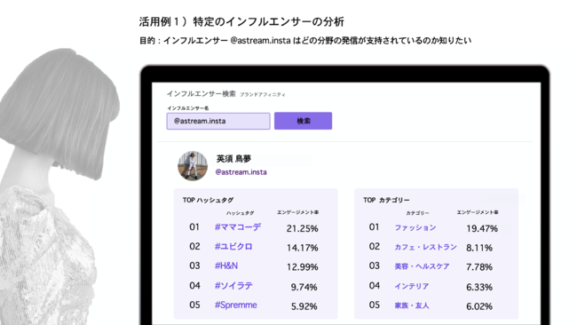Click the TOP ハッシュタグ panel title
This screenshot has width=577, height=325.
click(208, 200)
